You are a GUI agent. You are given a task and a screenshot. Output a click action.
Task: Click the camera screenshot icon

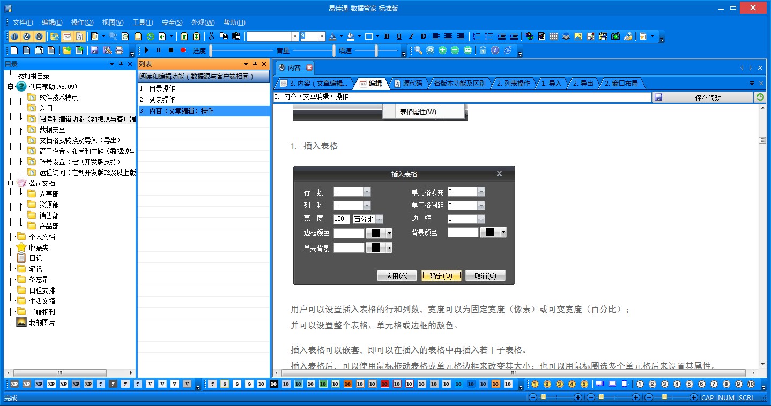pos(616,36)
